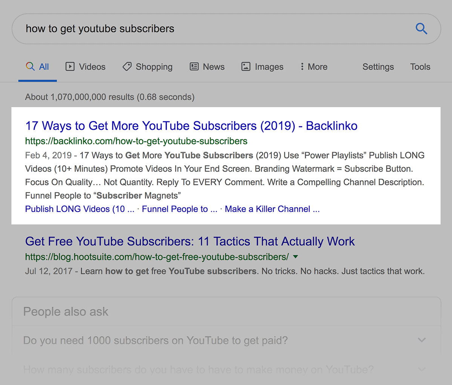Open search Tools
The height and width of the screenshot is (385, 452).
click(x=420, y=67)
